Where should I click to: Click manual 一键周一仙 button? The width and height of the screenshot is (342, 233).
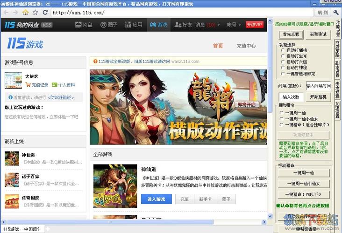coord(303,173)
